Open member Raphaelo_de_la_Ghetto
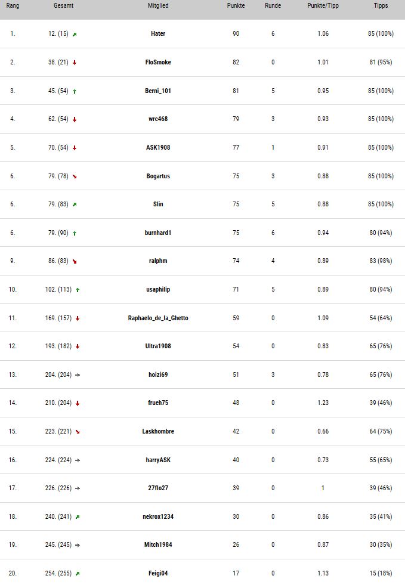The height and width of the screenshot is (585, 405). (158, 318)
